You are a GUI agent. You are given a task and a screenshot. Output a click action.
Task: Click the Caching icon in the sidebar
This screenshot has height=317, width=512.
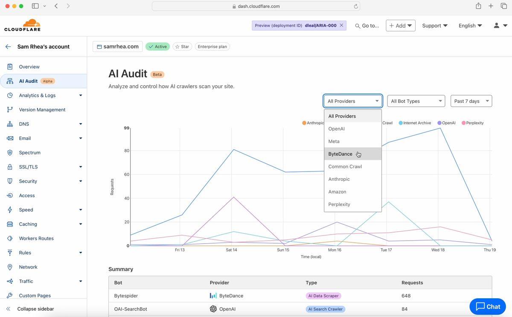(x=10, y=224)
